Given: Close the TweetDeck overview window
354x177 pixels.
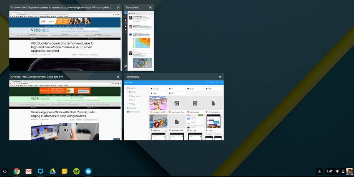Looking at the screenshot, I should pyautogui.click(x=150, y=7).
